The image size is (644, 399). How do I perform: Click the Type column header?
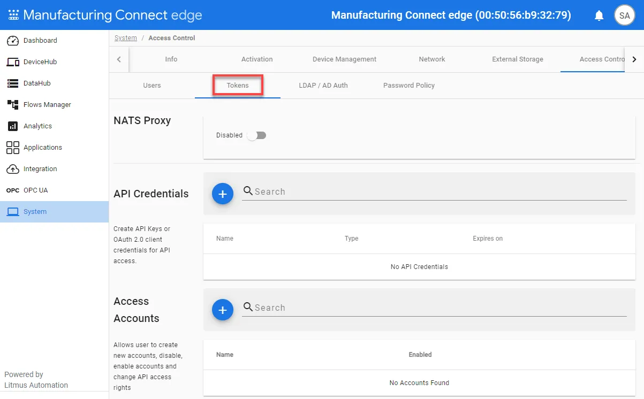click(x=352, y=239)
